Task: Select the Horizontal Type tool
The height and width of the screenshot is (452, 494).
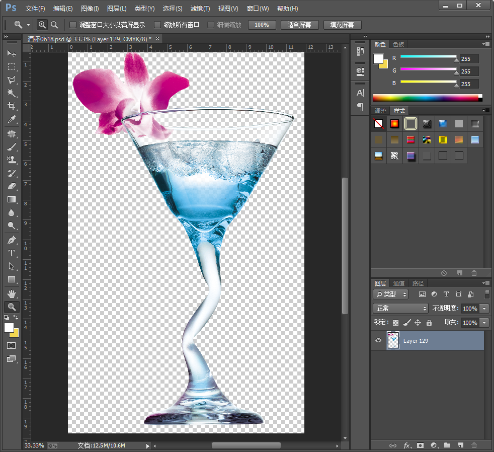Action: click(x=11, y=253)
